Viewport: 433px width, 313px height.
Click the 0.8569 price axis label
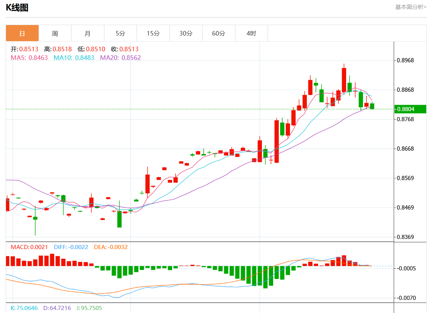pyautogui.click(x=405, y=178)
